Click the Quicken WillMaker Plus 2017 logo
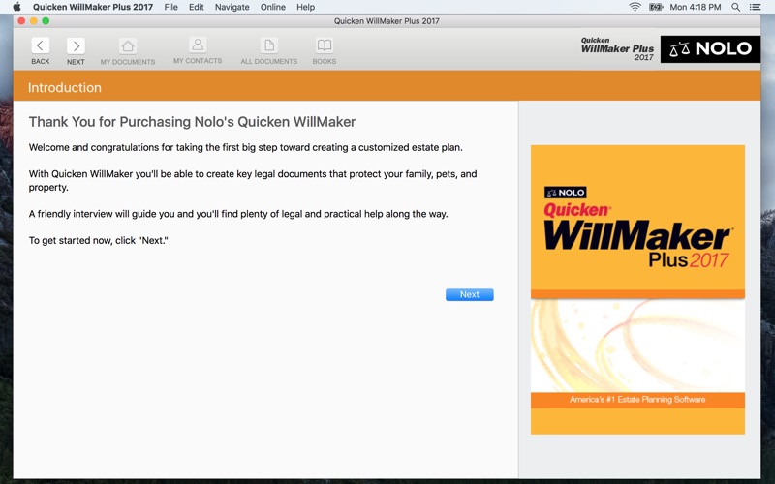The image size is (775, 484). coord(617,49)
